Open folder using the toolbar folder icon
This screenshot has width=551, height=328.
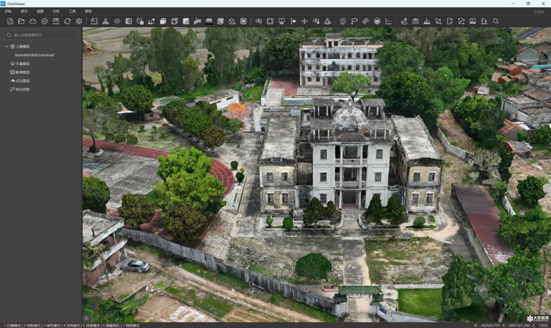click(x=21, y=21)
